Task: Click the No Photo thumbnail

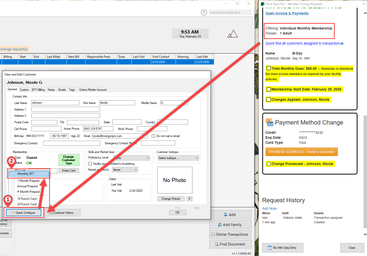Action: click(175, 180)
